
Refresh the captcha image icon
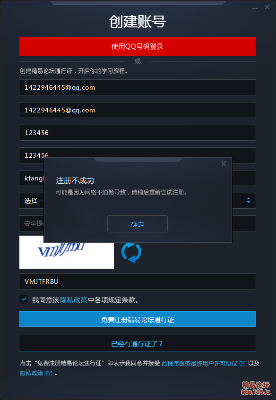pyautogui.click(x=131, y=253)
